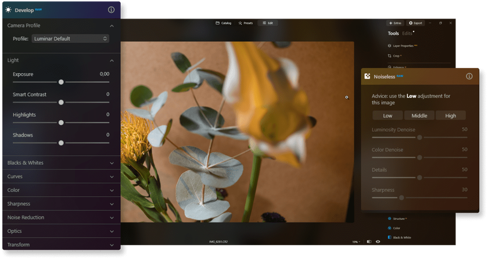The height and width of the screenshot is (259, 488).
Task: Open the Catalog tab
Action: click(x=224, y=23)
